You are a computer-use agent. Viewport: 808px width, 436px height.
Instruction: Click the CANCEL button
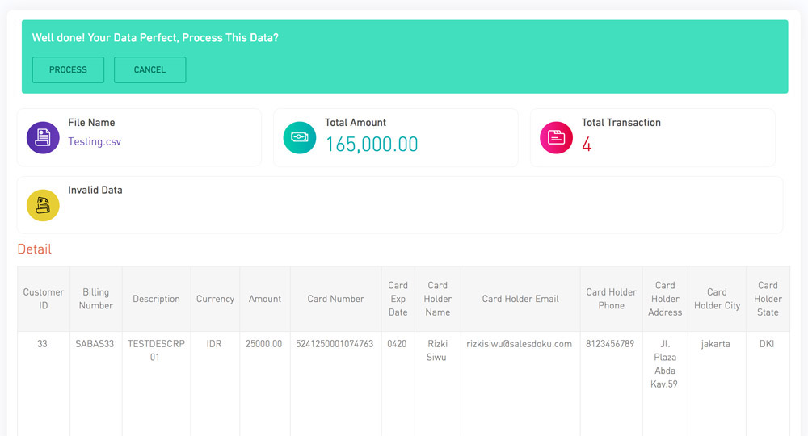point(150,69)
